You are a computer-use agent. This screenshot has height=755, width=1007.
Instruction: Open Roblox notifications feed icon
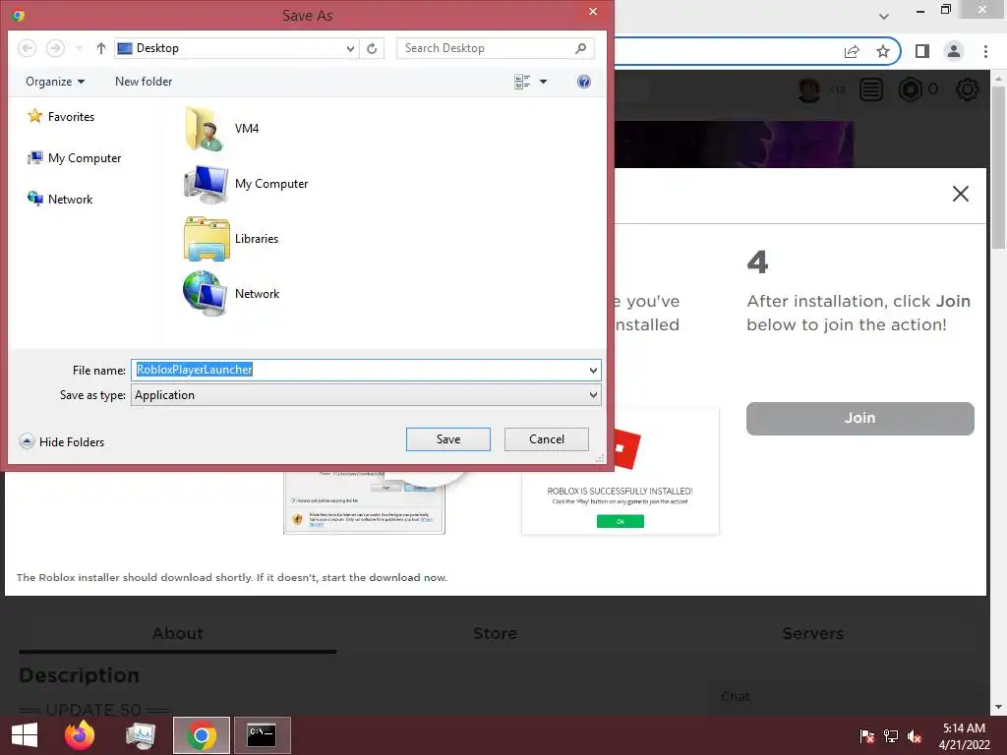pyautogui.click(x=871, y=89)
